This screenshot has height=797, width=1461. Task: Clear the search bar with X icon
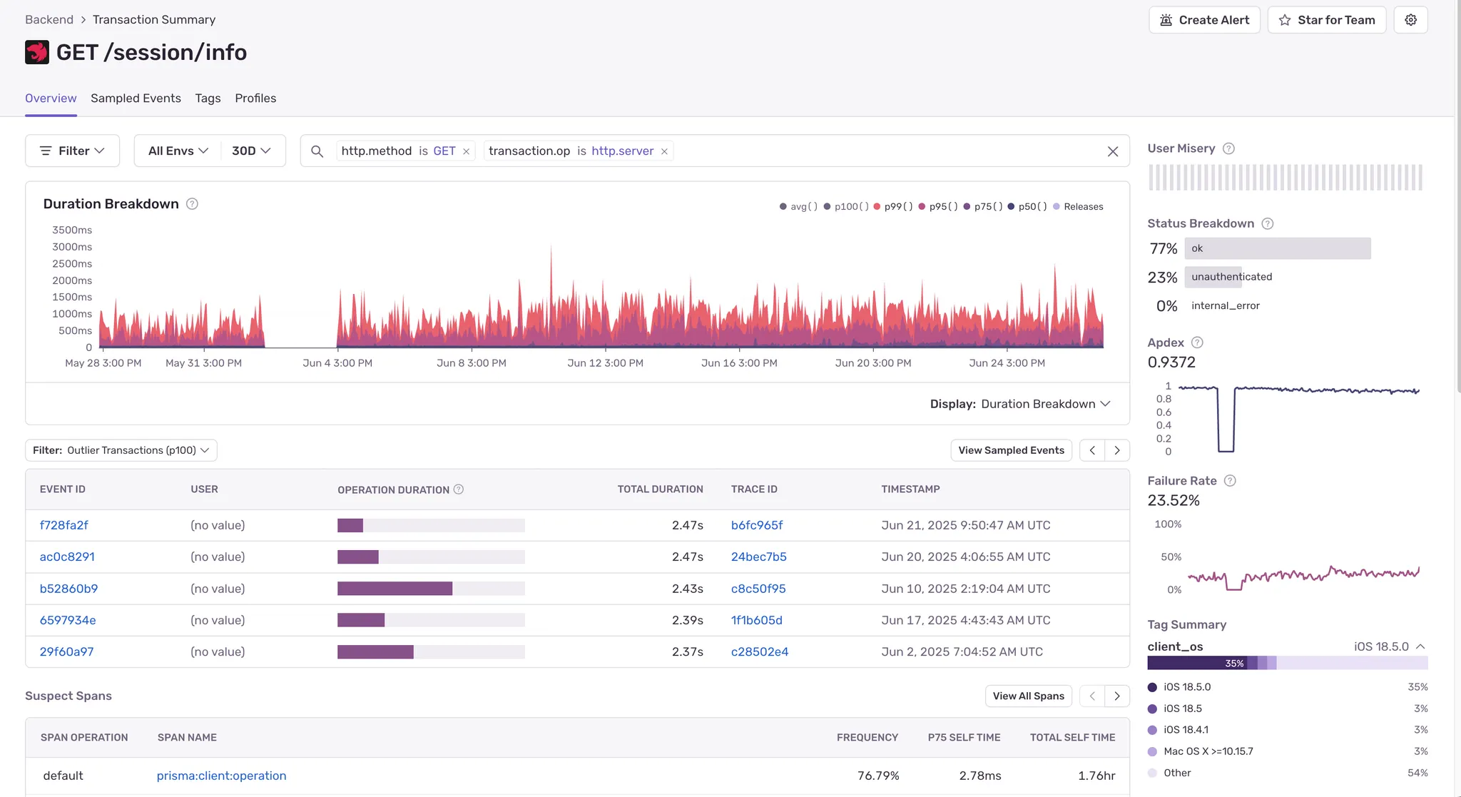(x=1112, y=151)
